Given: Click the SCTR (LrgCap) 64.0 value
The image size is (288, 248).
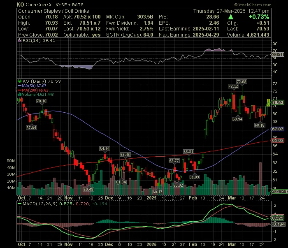Looking at the screenshot, I should pos(148,35).
